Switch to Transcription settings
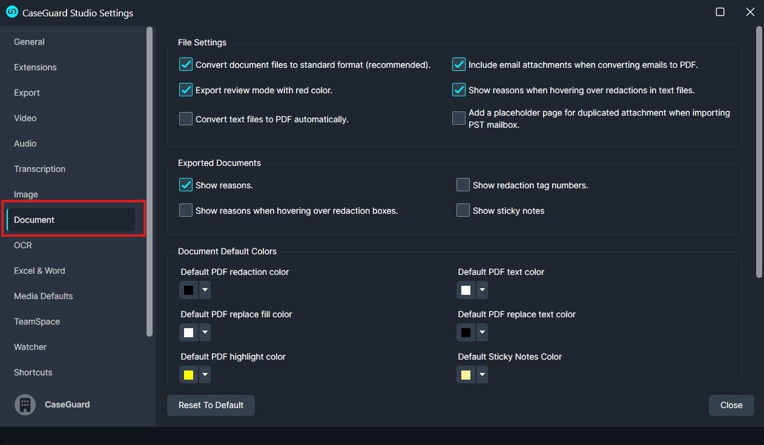The width and height of the screenshot is (764, 445). tap(40, 169)
